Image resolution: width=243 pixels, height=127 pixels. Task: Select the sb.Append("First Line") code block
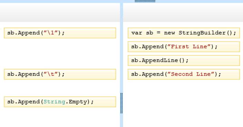pos(184,47)
